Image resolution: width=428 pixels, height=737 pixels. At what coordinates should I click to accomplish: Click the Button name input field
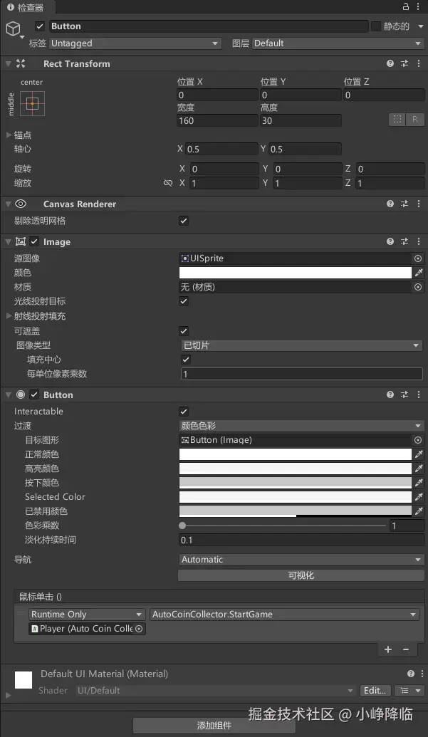tap(208, 26)
